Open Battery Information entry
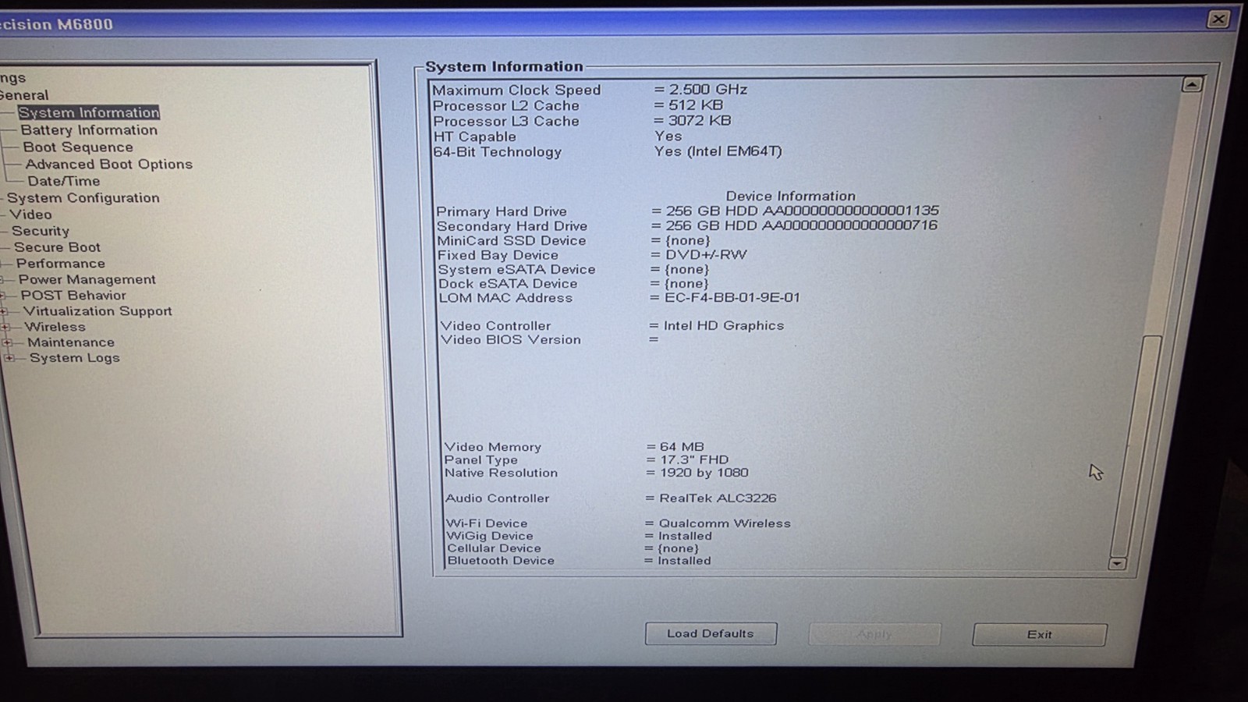The height and width of the screenshot is (702, 1248). [89, 130]
